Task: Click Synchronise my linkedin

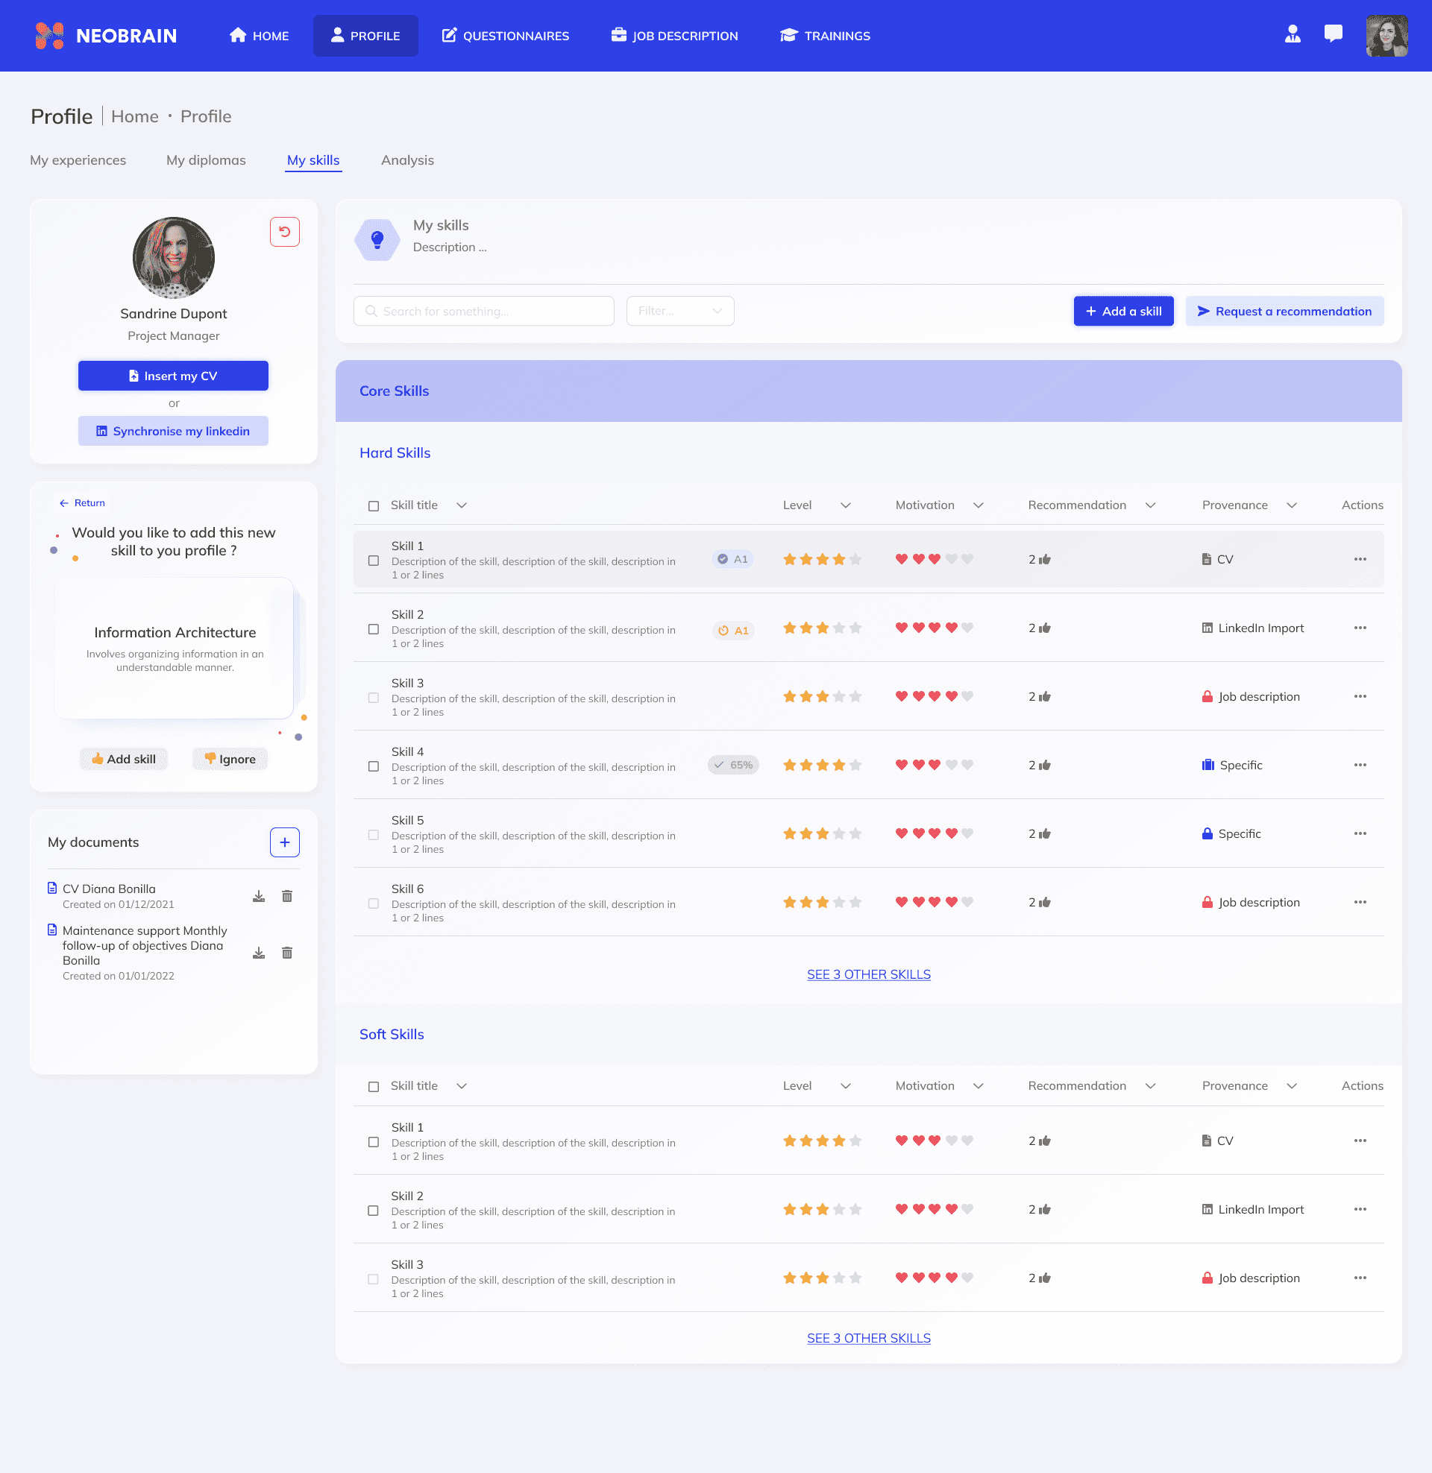Action: coord(173,431)
